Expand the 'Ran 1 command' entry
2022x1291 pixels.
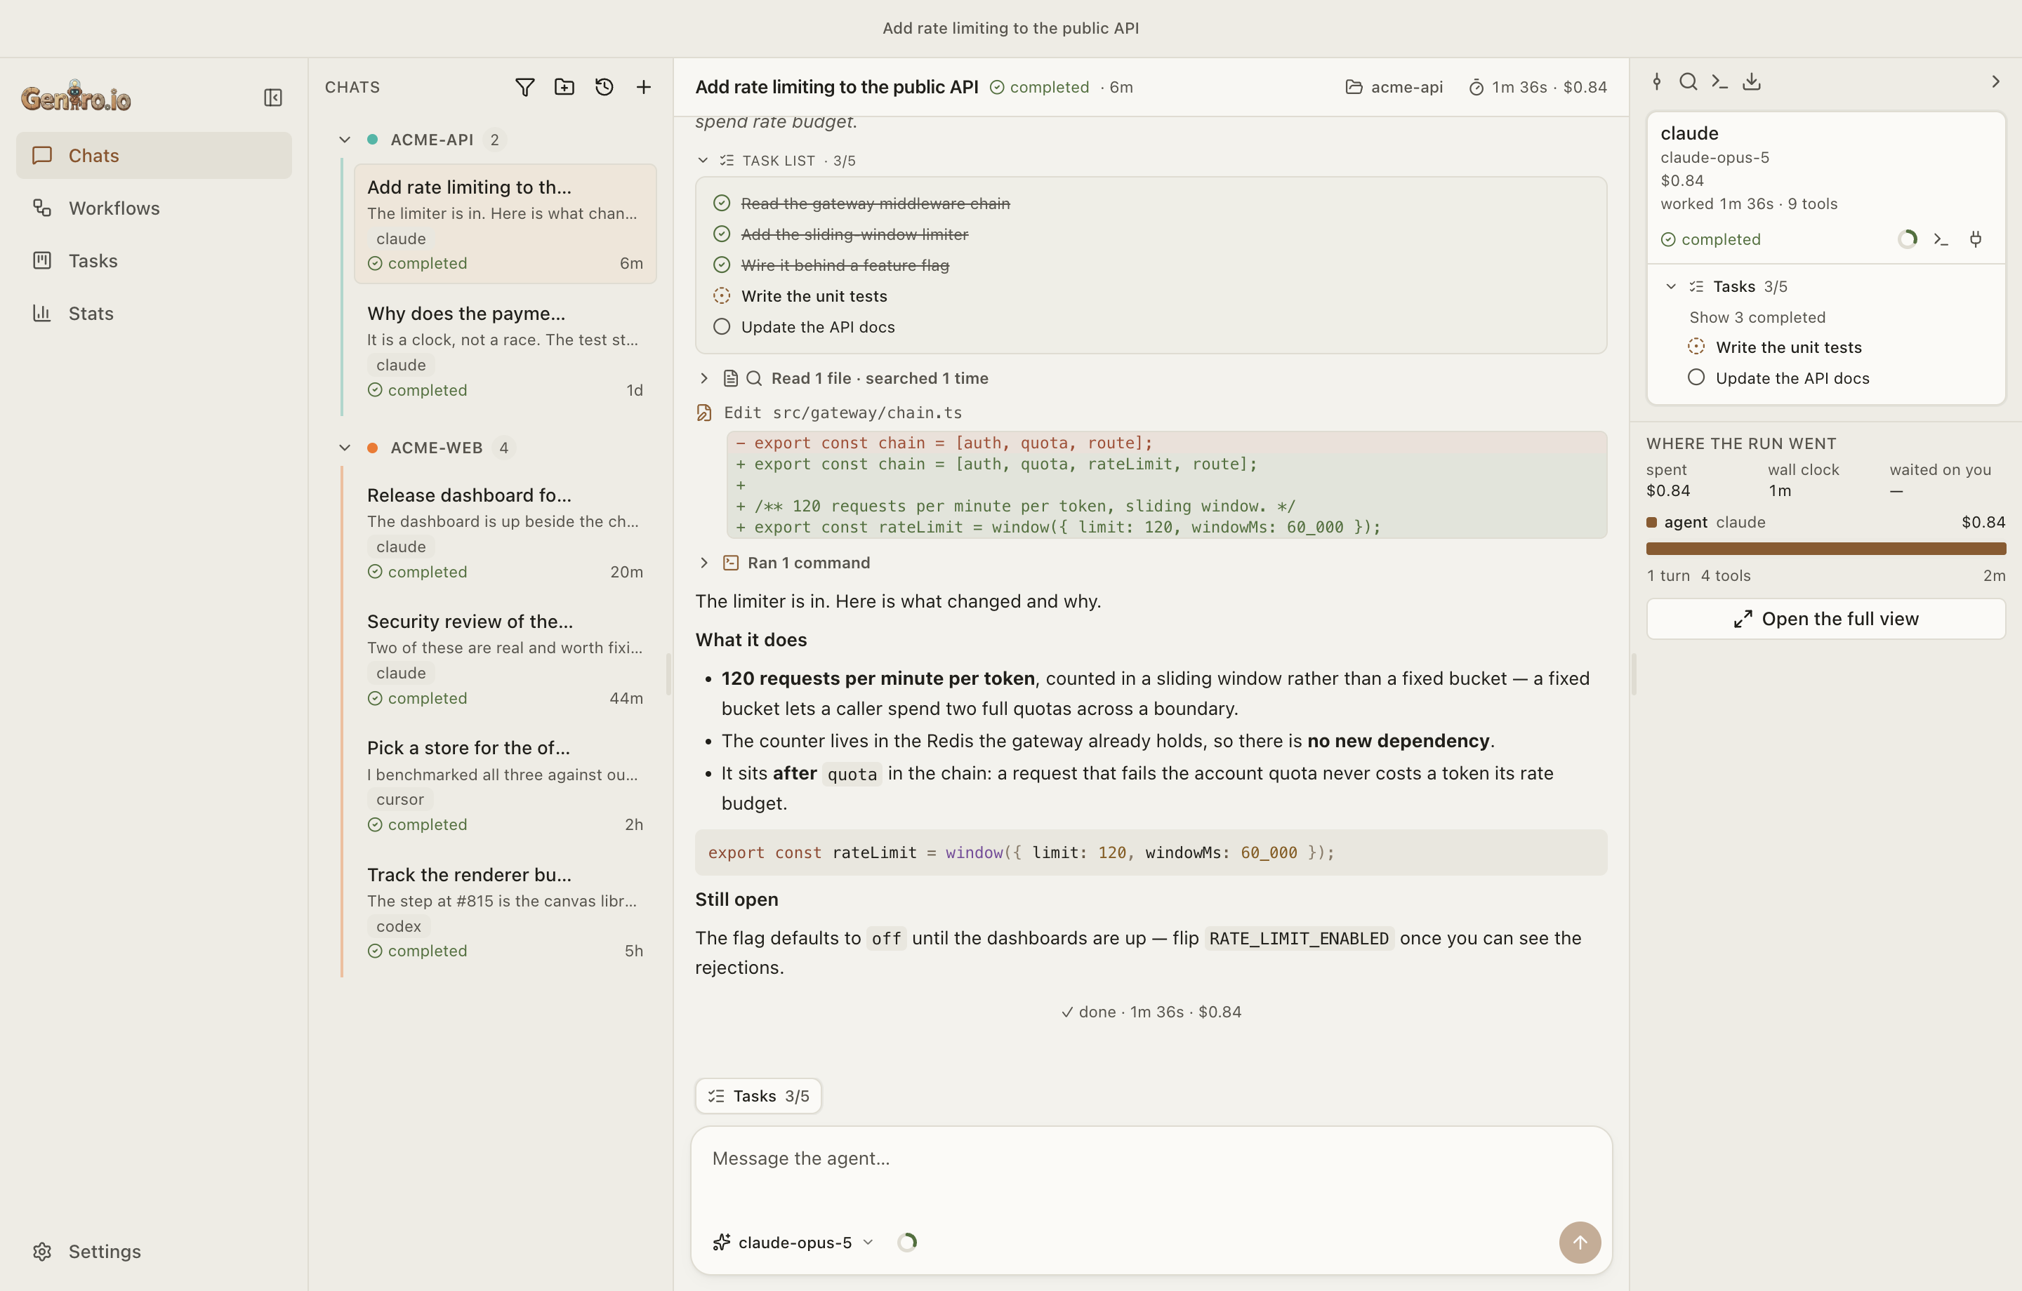tap(703, 563)
